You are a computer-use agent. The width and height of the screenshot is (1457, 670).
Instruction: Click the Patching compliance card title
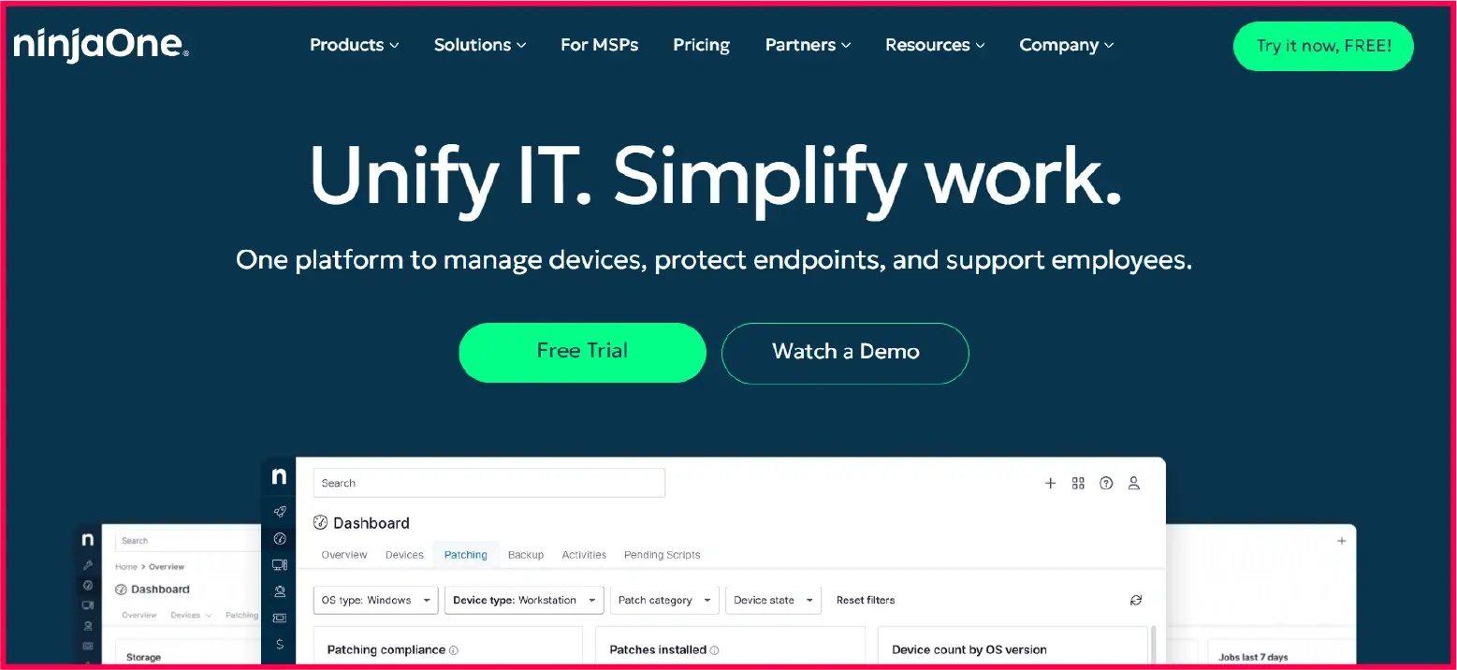386,649
